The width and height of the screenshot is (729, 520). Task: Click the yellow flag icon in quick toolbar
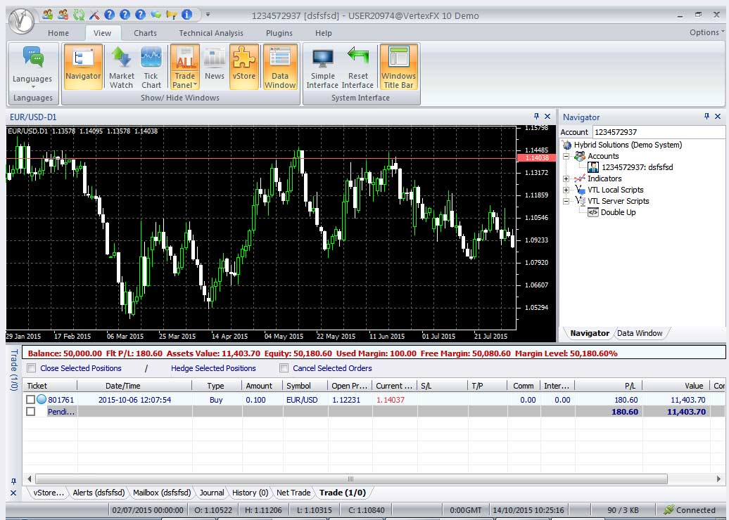[171, 15]
